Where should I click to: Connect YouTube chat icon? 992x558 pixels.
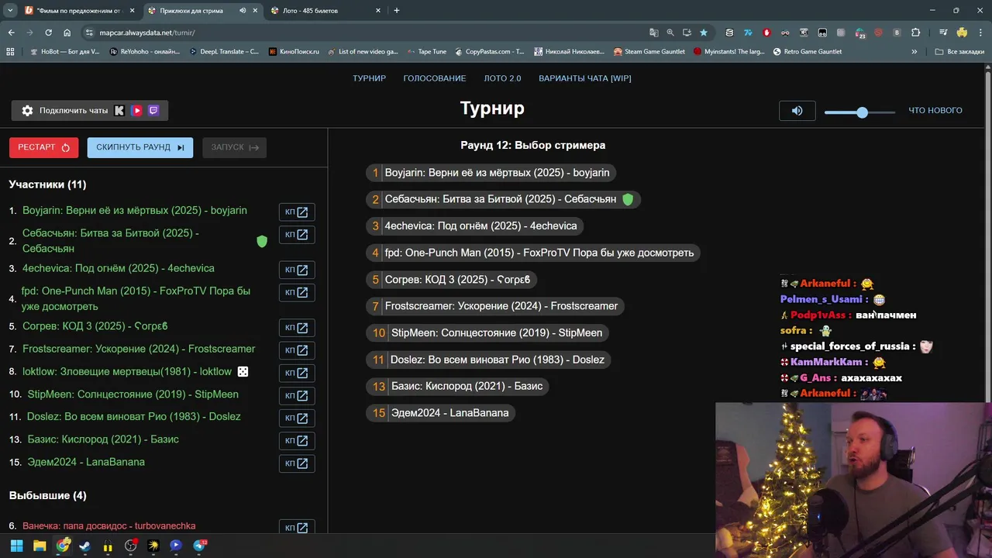(137, 111)
